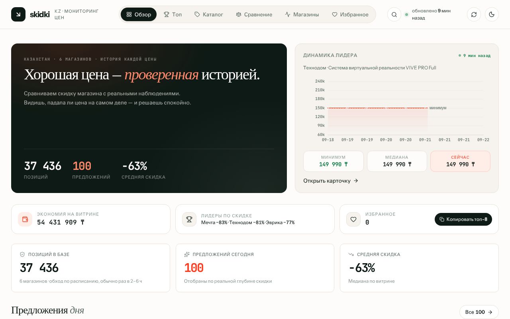The width and height of the screenshot is (510, 319).
Task: Open the Каталог tab
Action: click(x=209, y=14)
